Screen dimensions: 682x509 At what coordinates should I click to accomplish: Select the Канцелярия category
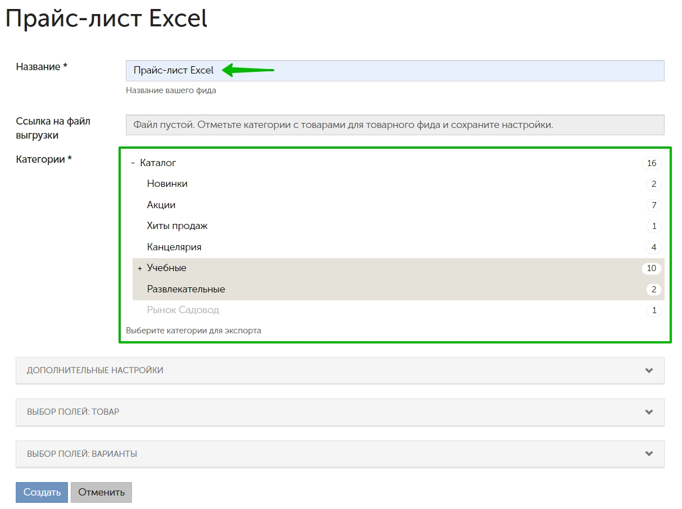[x=174, y=247]
